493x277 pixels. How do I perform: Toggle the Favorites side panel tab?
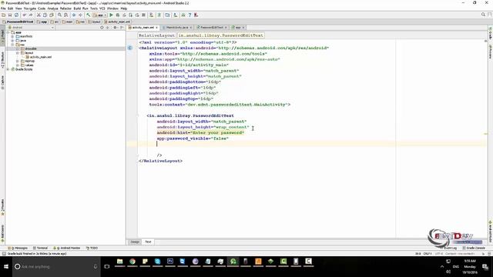[x=2, y=207]
